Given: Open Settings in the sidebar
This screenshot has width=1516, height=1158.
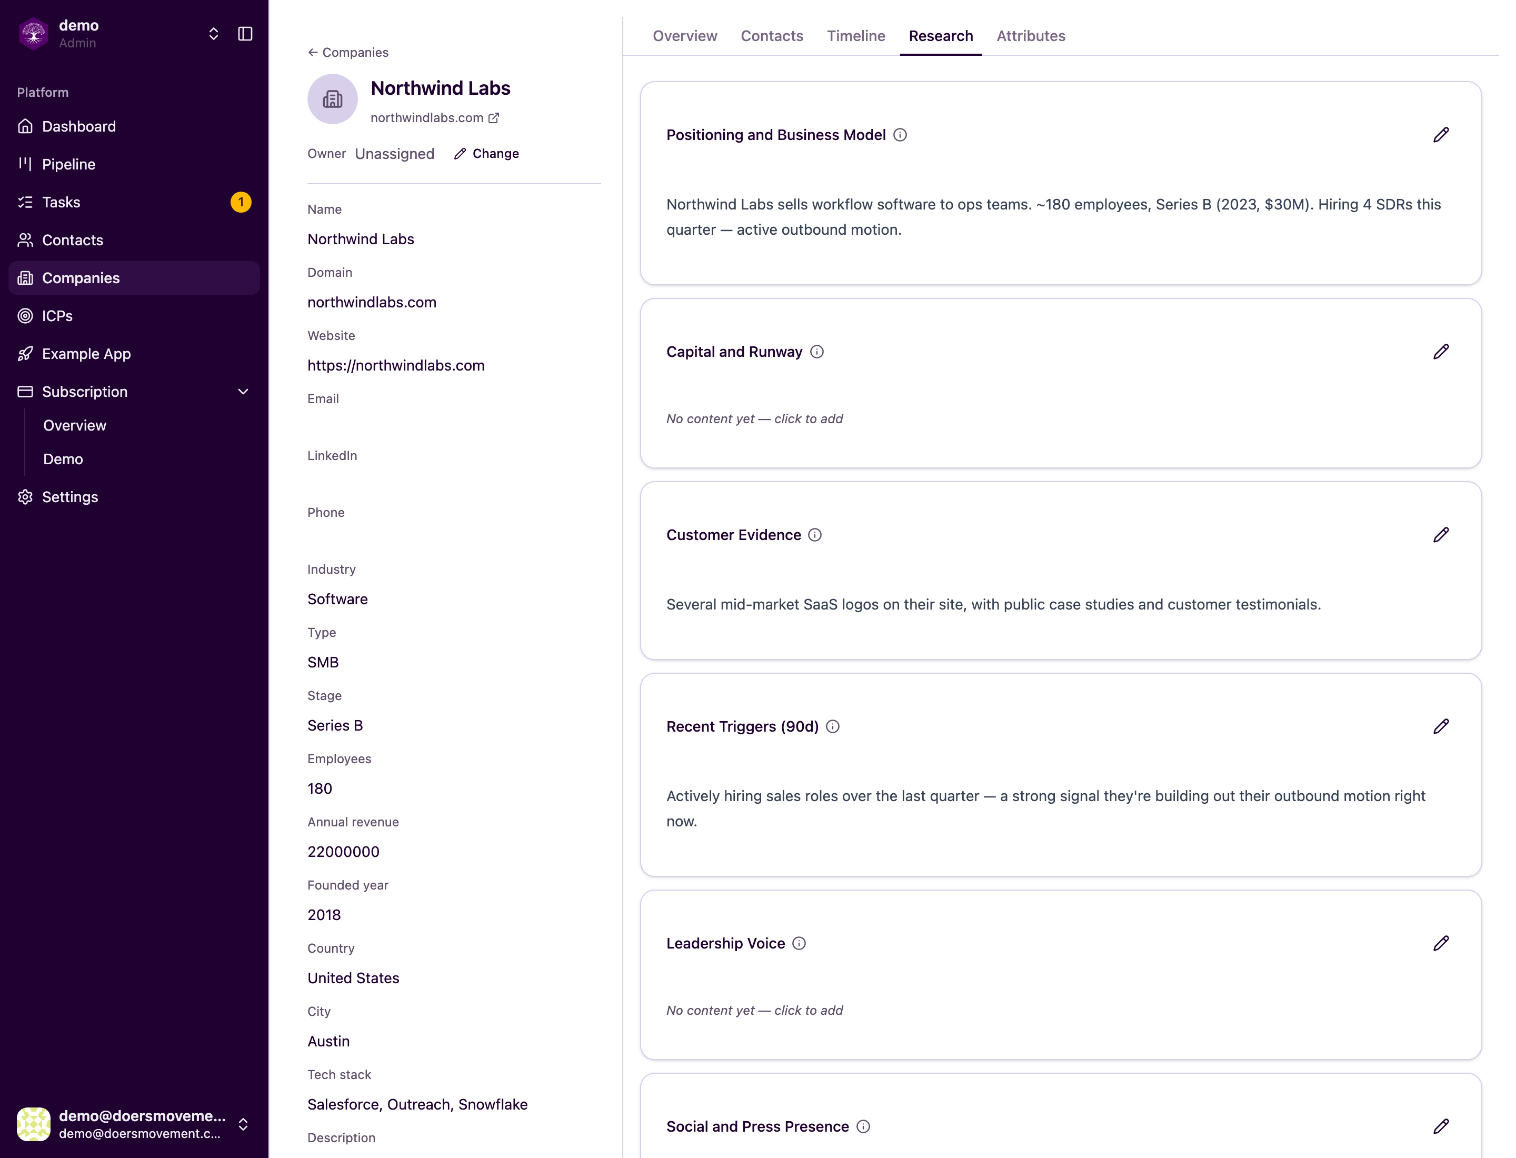Looking at the screenshot, I should tap(134, 497).
